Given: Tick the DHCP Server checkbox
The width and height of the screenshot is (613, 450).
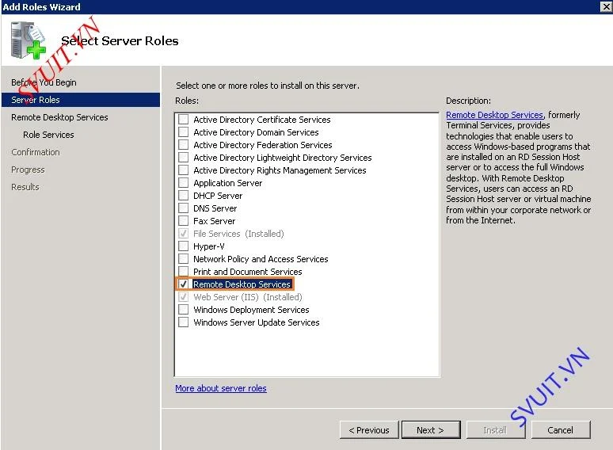Looking at the screenshot, I should pos(184,196).
